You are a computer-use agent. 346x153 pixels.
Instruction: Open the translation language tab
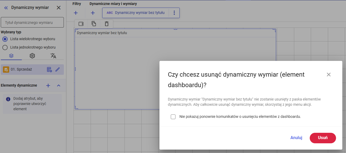click(53, 56)
